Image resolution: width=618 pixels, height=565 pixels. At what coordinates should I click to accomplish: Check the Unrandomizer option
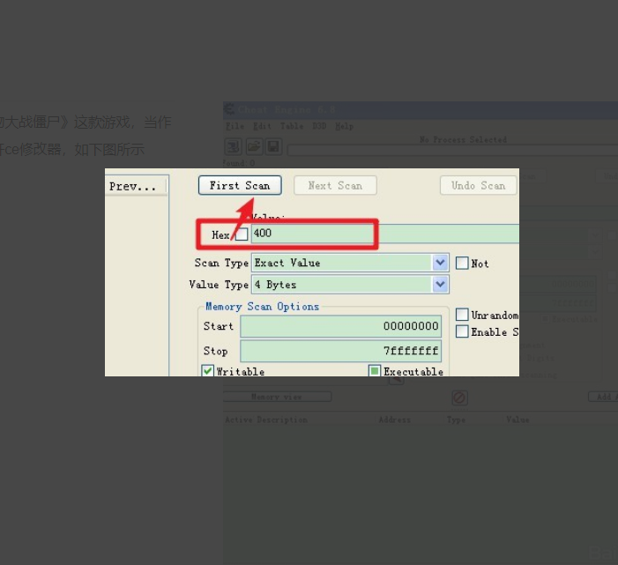pyautogui.click(x=462, y=315)
